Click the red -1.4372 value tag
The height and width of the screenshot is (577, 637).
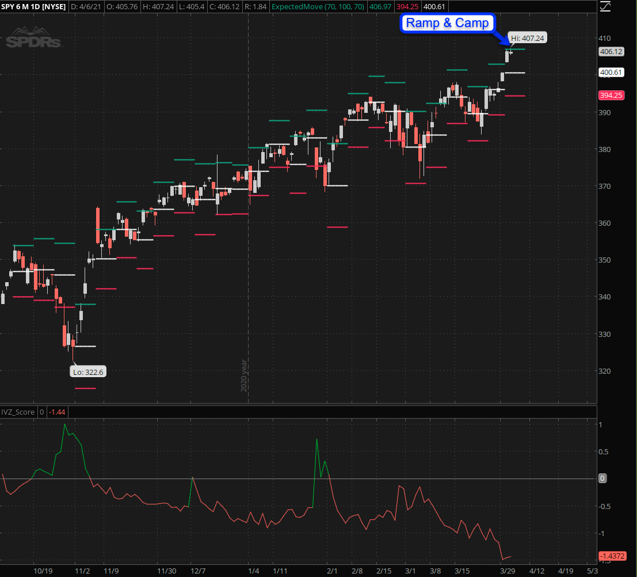pos(613,556)
